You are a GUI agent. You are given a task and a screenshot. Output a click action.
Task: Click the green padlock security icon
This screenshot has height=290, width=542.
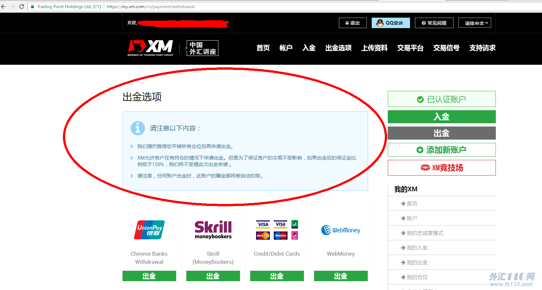32,7
